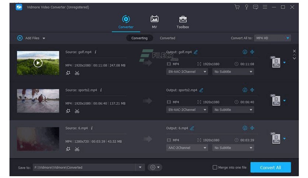The image size is (308, 178).
Task: Click the Save to path field
Action: coord(84,167)
